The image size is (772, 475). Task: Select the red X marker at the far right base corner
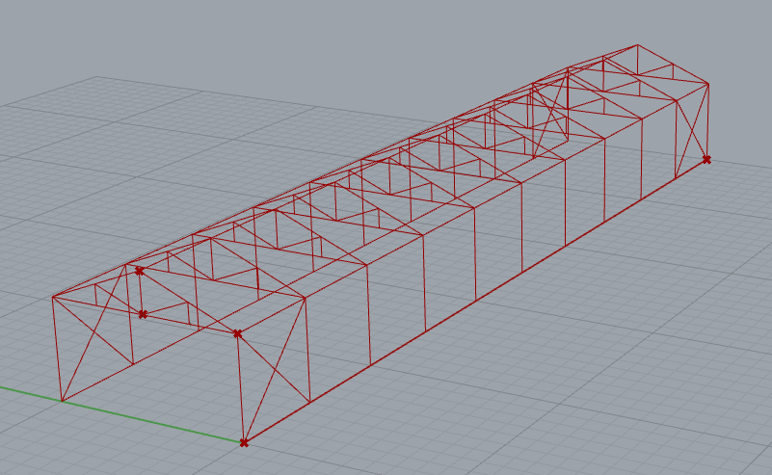(706, 159)
